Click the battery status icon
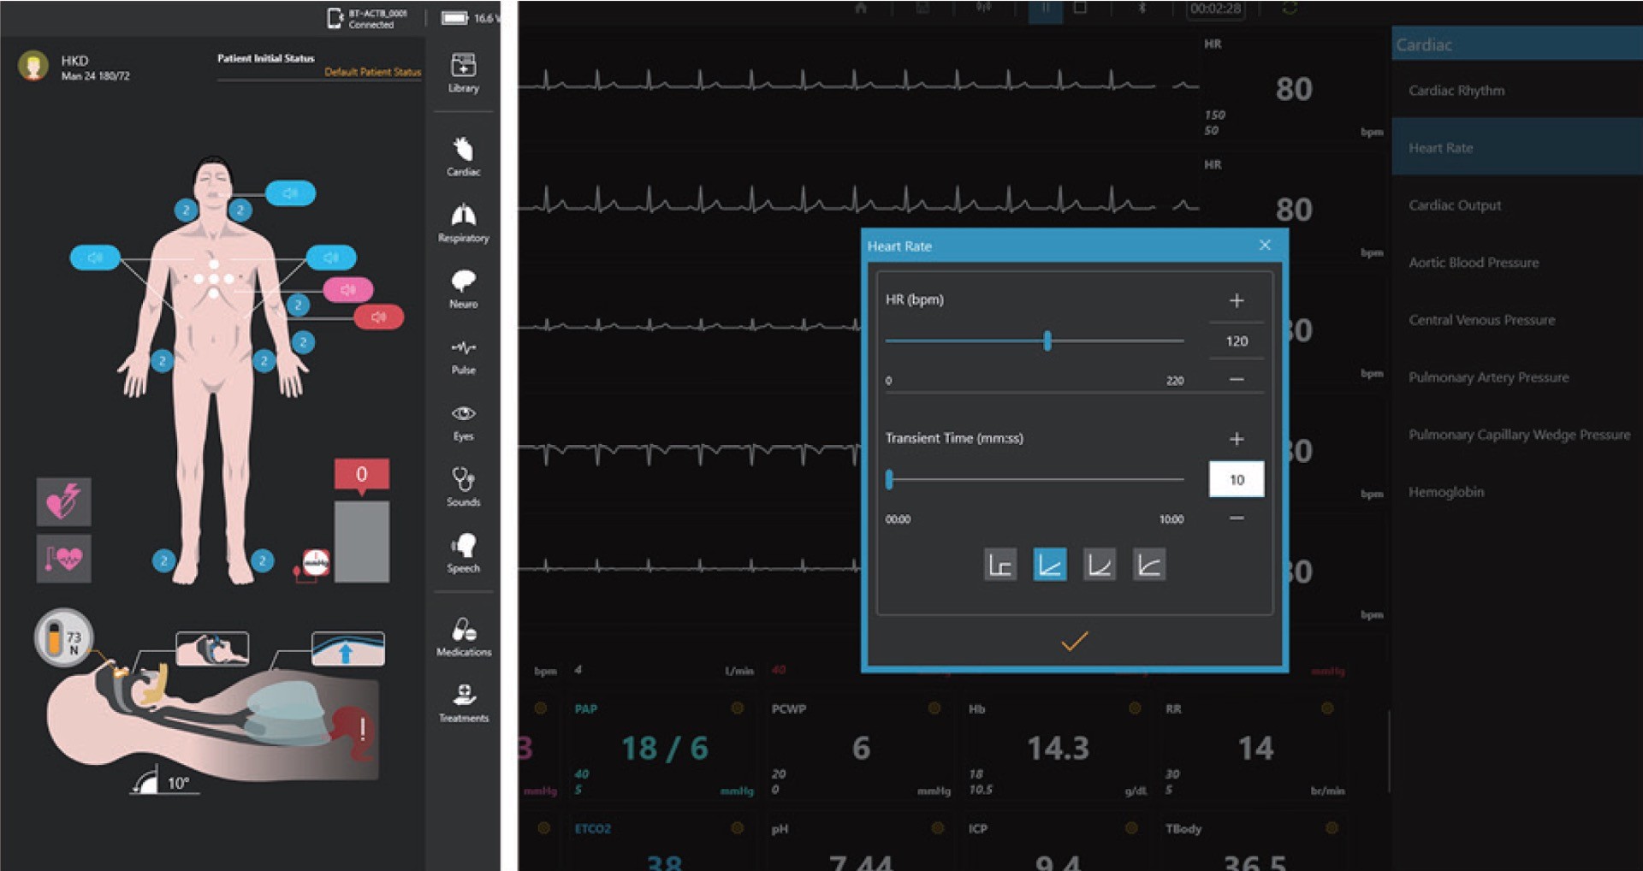The height and width of the screenshot is (871, 1643). point(454,18)
